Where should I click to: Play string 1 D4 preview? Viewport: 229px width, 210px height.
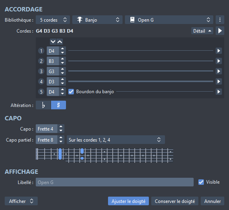[219, 51]
